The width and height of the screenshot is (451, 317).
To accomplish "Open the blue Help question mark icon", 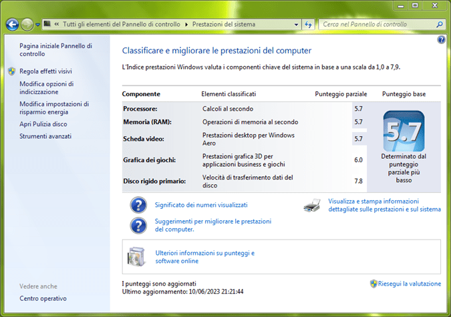I will tap(441, 39).
